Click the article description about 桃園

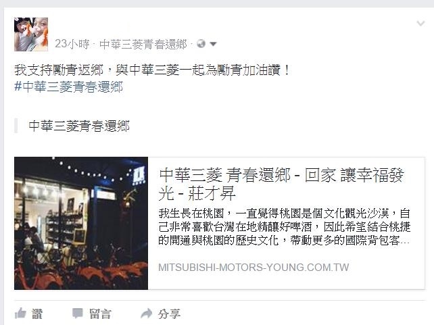click(284, 227)
